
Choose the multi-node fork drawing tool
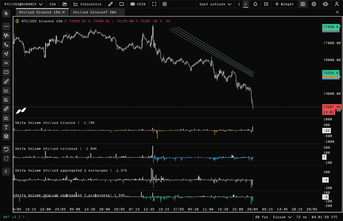(x=6, y=36)
